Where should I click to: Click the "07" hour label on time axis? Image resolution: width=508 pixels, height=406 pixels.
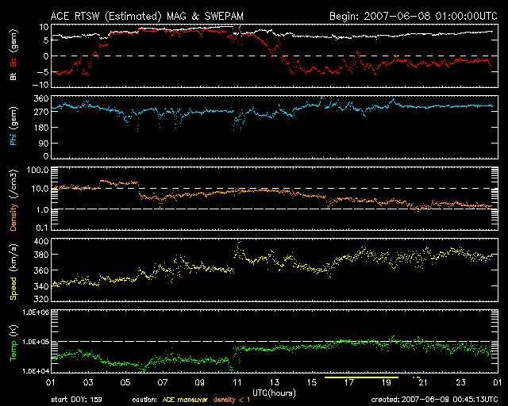coord(163,383)
